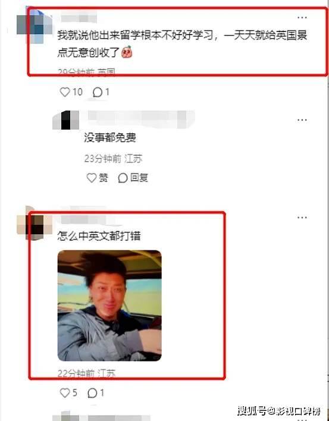Viewport: 329px width, 421px height.
Task: Click the reply author's blurred username
Action: click(141, 120)
